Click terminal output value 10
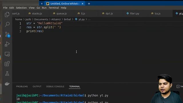 (x=18, y=99)
